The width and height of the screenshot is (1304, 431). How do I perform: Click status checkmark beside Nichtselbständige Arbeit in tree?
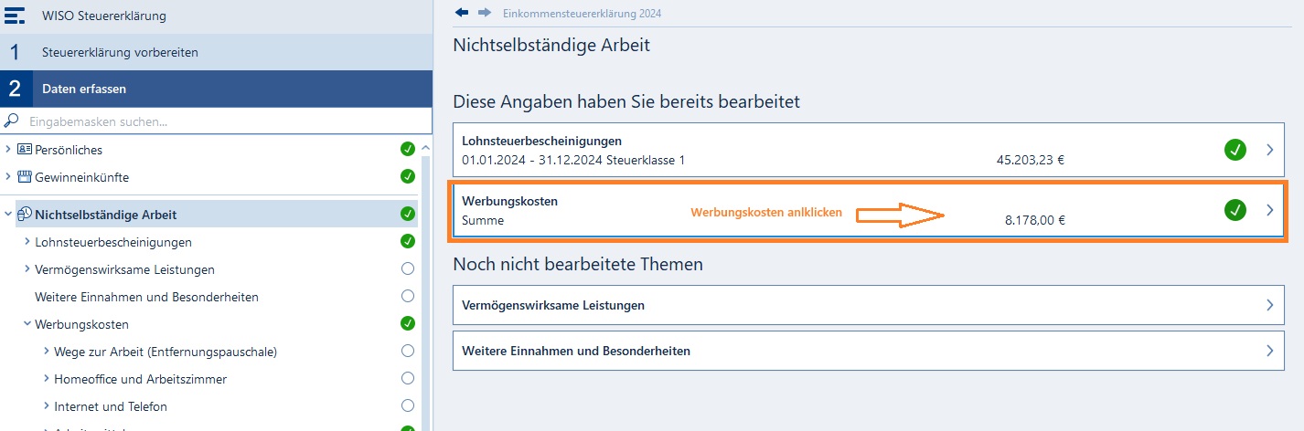[408, 215]
